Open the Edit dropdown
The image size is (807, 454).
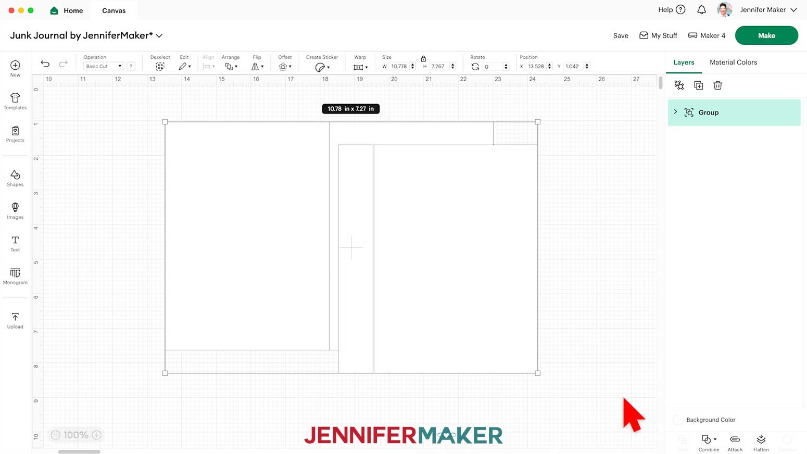pos(184,67)
